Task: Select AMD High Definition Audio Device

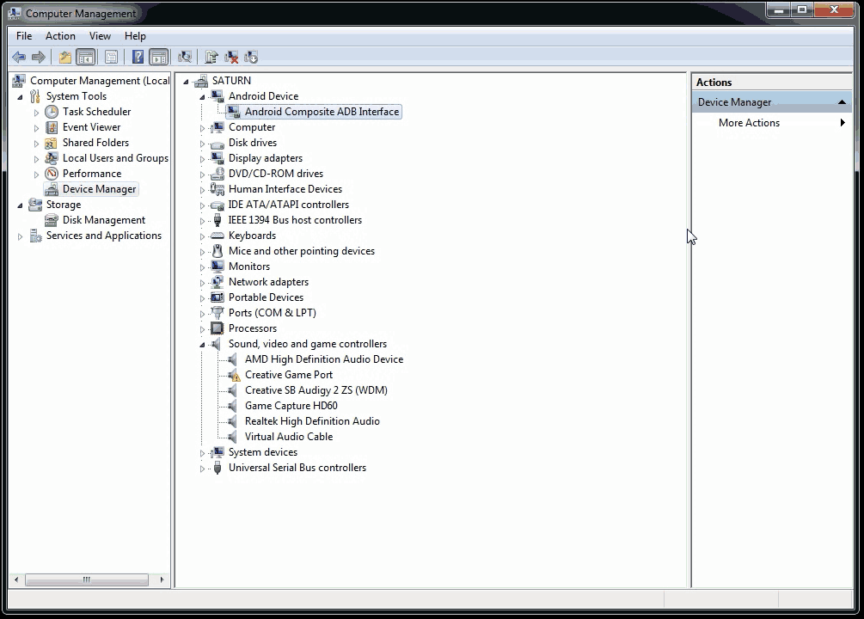Action: point(324,359)
